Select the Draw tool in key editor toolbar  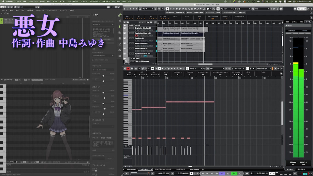tap(159, 68)
